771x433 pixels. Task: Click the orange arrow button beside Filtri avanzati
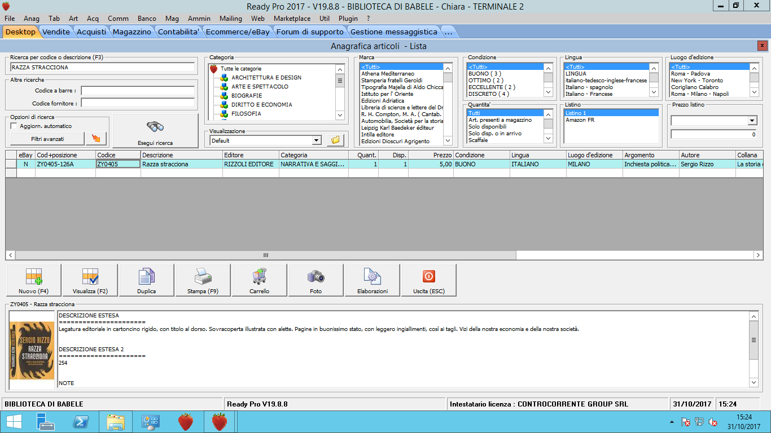coord(96,138)
